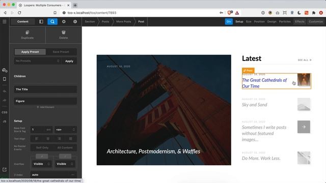Open the Z-index auto options
326x183 pixels.
click(x=72, y=175)
